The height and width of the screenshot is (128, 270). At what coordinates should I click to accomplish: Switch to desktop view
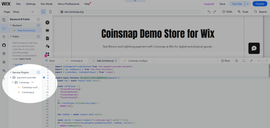pos(43,12)
